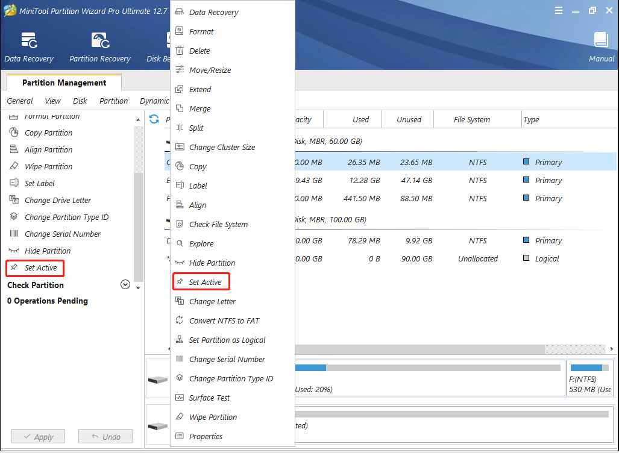This screenshot has height=453, width=619.
Task: Sort by the Unused column header
Action: 408,119
